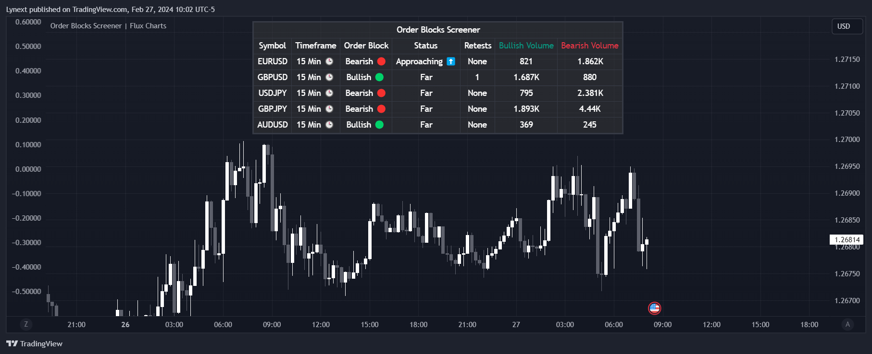Click bullish volume 821 for EURUSD
This screenshot has width=872, height=354.
[526, 61]
